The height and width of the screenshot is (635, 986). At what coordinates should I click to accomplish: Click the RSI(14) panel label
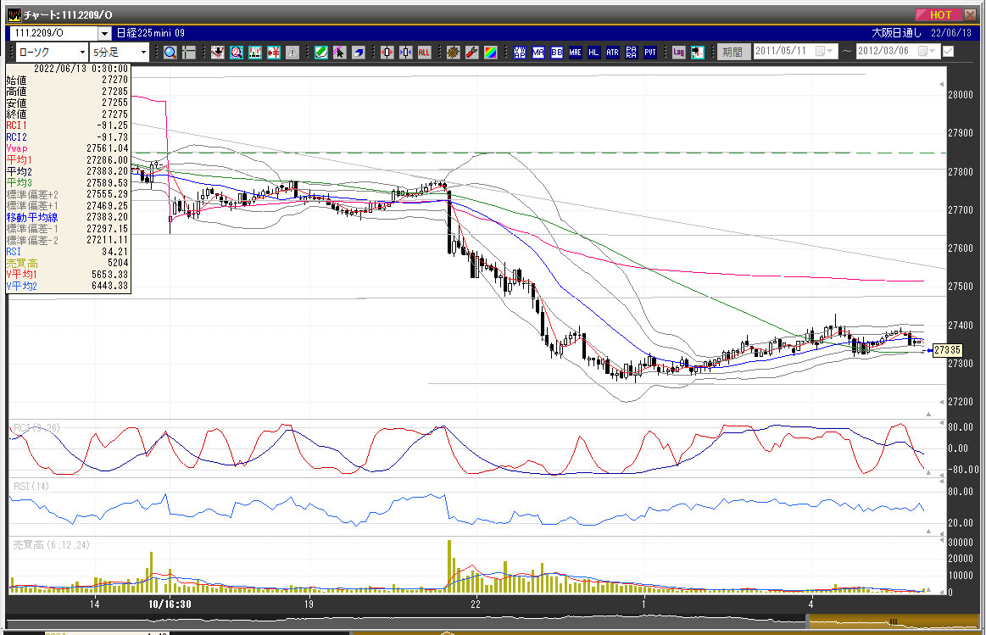pos(31,486)
